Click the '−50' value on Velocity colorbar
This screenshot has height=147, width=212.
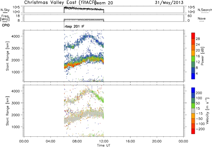199,119
